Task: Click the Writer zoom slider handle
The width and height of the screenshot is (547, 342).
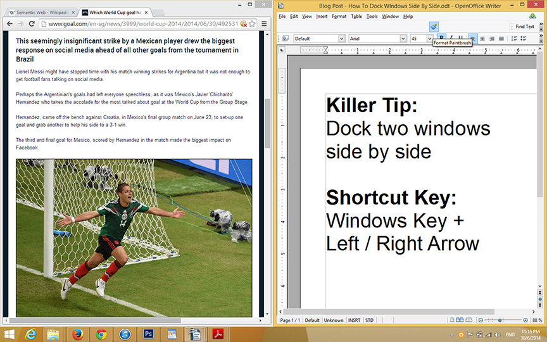Action: [500, 320]
